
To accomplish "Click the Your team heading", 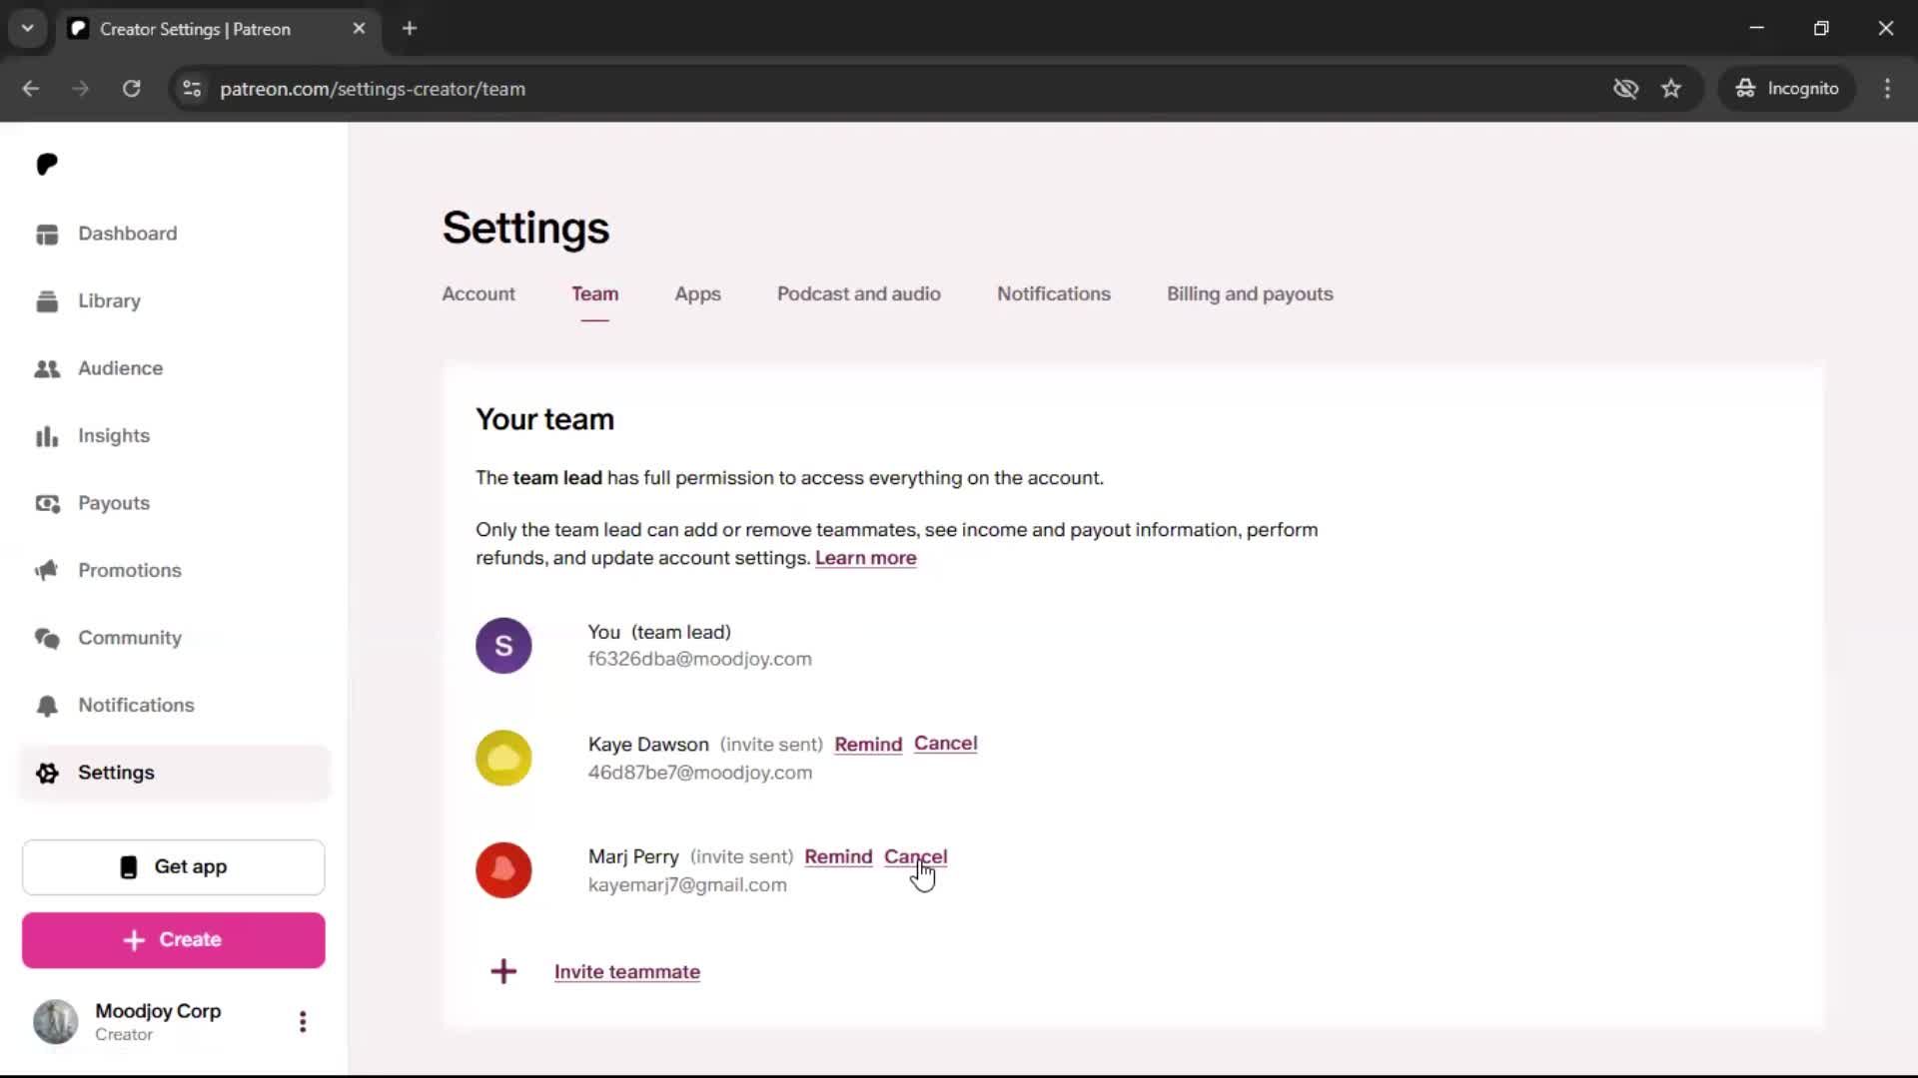I will click(x=544, y=420).
